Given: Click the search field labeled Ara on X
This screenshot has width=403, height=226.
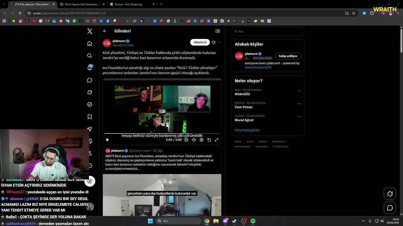Looking at the screenshot, I should point(268,31).
